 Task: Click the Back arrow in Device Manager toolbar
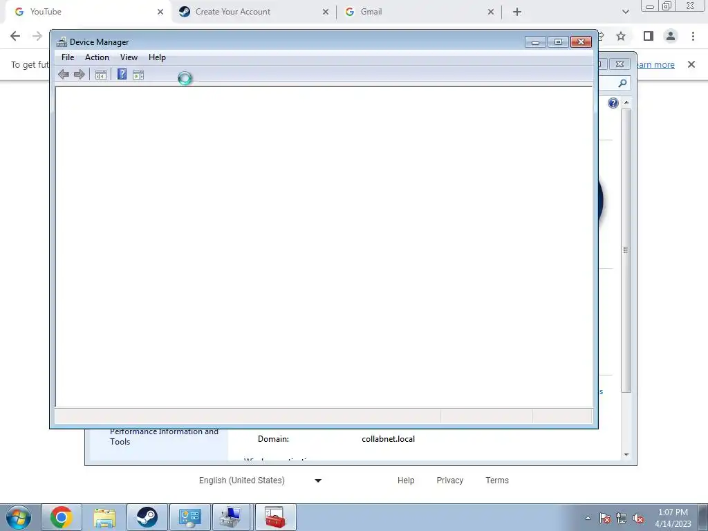[x=64, y=75]
